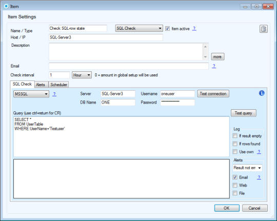277x221 pixels.
Task: Click the Cancel button
Action: (x=254, y=208)
